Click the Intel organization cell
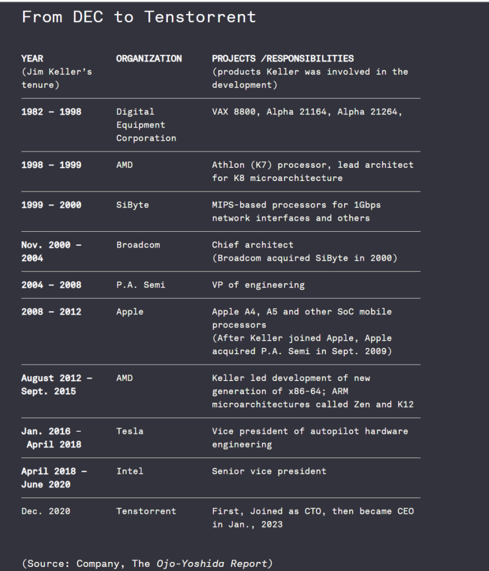This screenshot has width=489, height=571. 130,471
